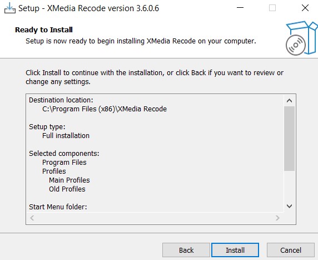This screenshot has width=318, height=260.
Task: Click the Ready to Install heading
Action: coord(44,30)
